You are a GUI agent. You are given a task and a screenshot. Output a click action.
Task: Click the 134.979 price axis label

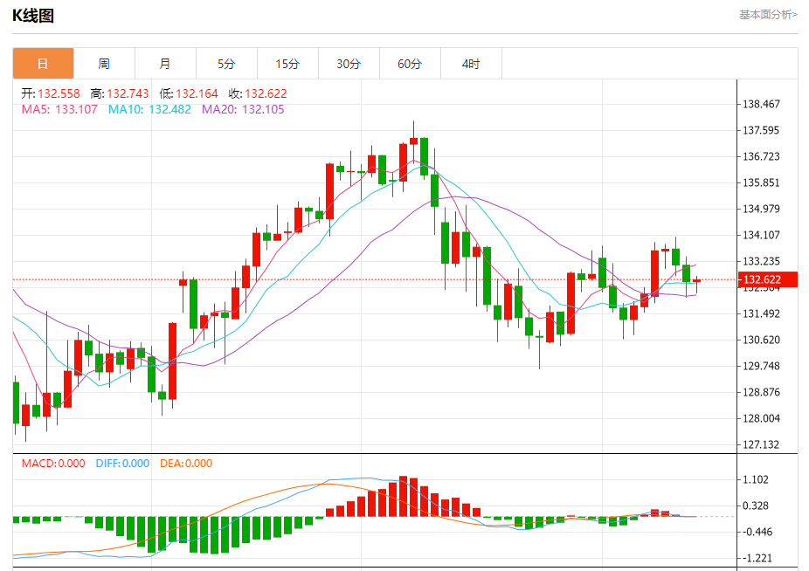click(x=761, y=209)
